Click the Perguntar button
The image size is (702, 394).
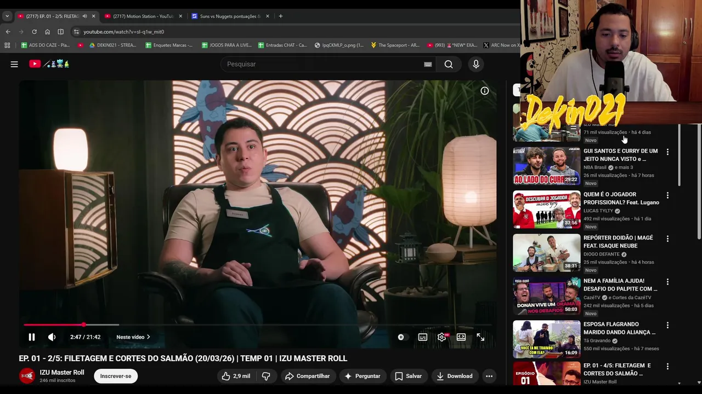362,376
